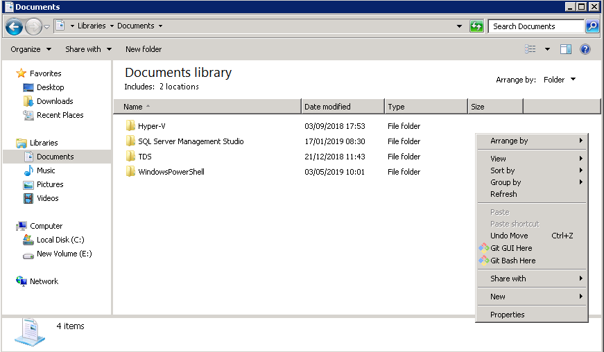The height and width of the screenshot is (352, 604).
Task: Click the green Refresh button
Action: [x=476, y=26]
